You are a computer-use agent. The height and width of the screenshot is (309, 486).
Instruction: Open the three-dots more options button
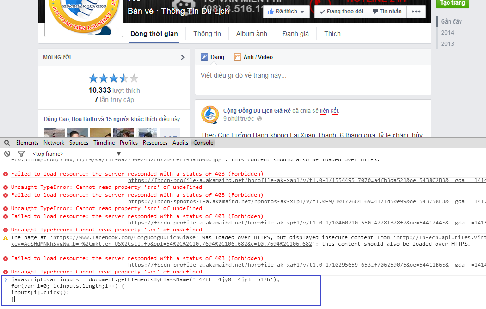click(416, 12)
